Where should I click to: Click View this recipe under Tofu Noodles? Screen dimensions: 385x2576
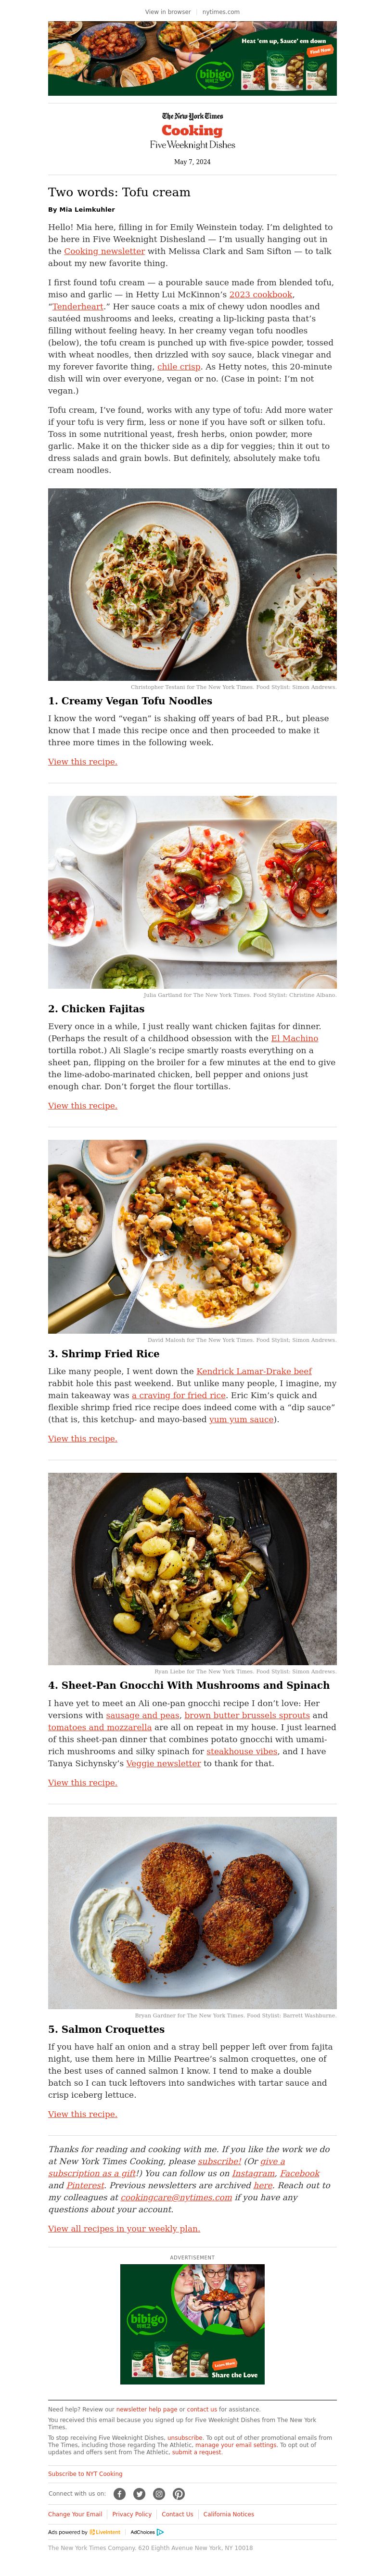pos(82,761)
